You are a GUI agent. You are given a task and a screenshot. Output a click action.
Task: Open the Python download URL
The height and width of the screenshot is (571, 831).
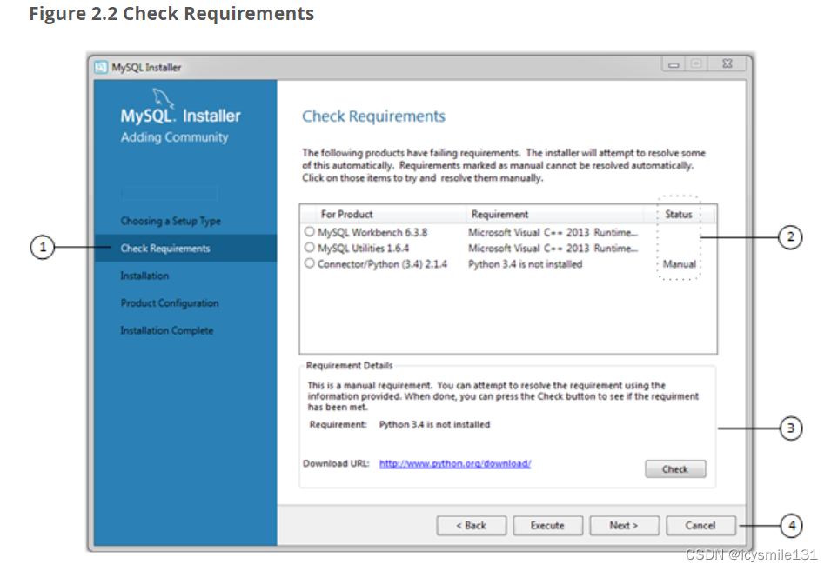[x=454, y=463]
